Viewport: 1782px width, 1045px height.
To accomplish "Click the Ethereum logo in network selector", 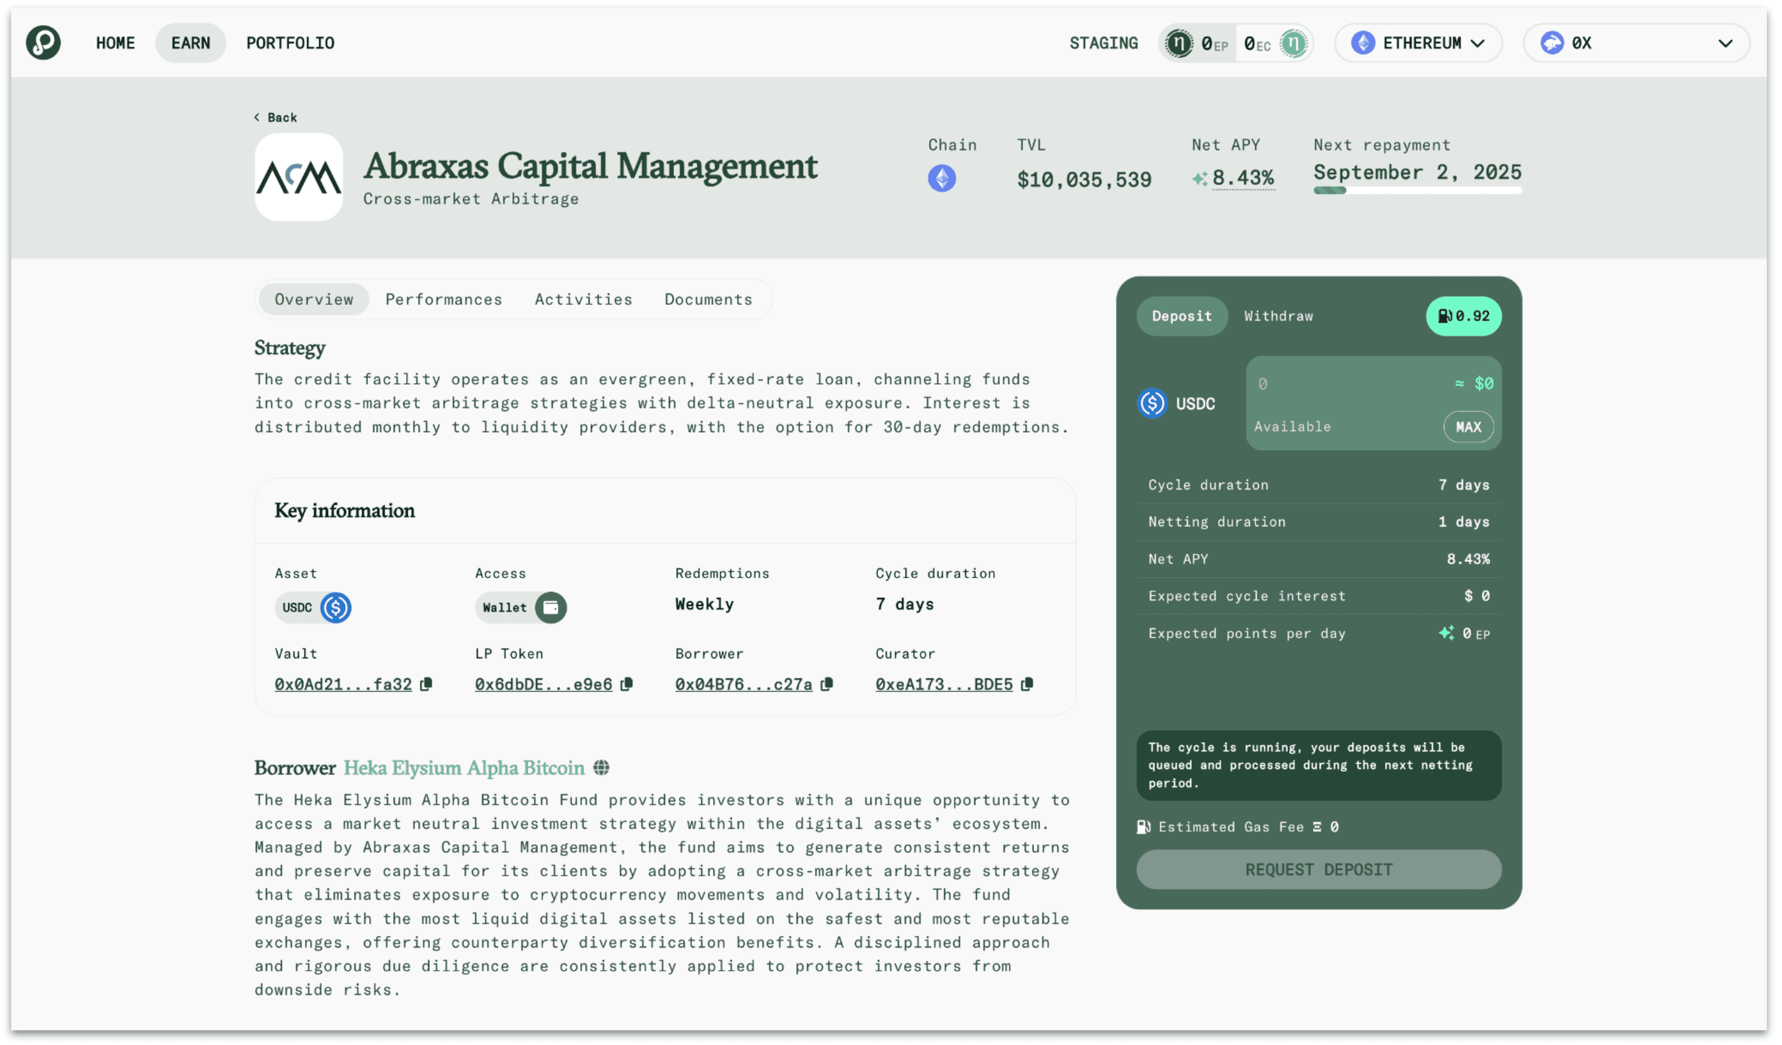I will pyautogui.click(x=1363, y=43).
